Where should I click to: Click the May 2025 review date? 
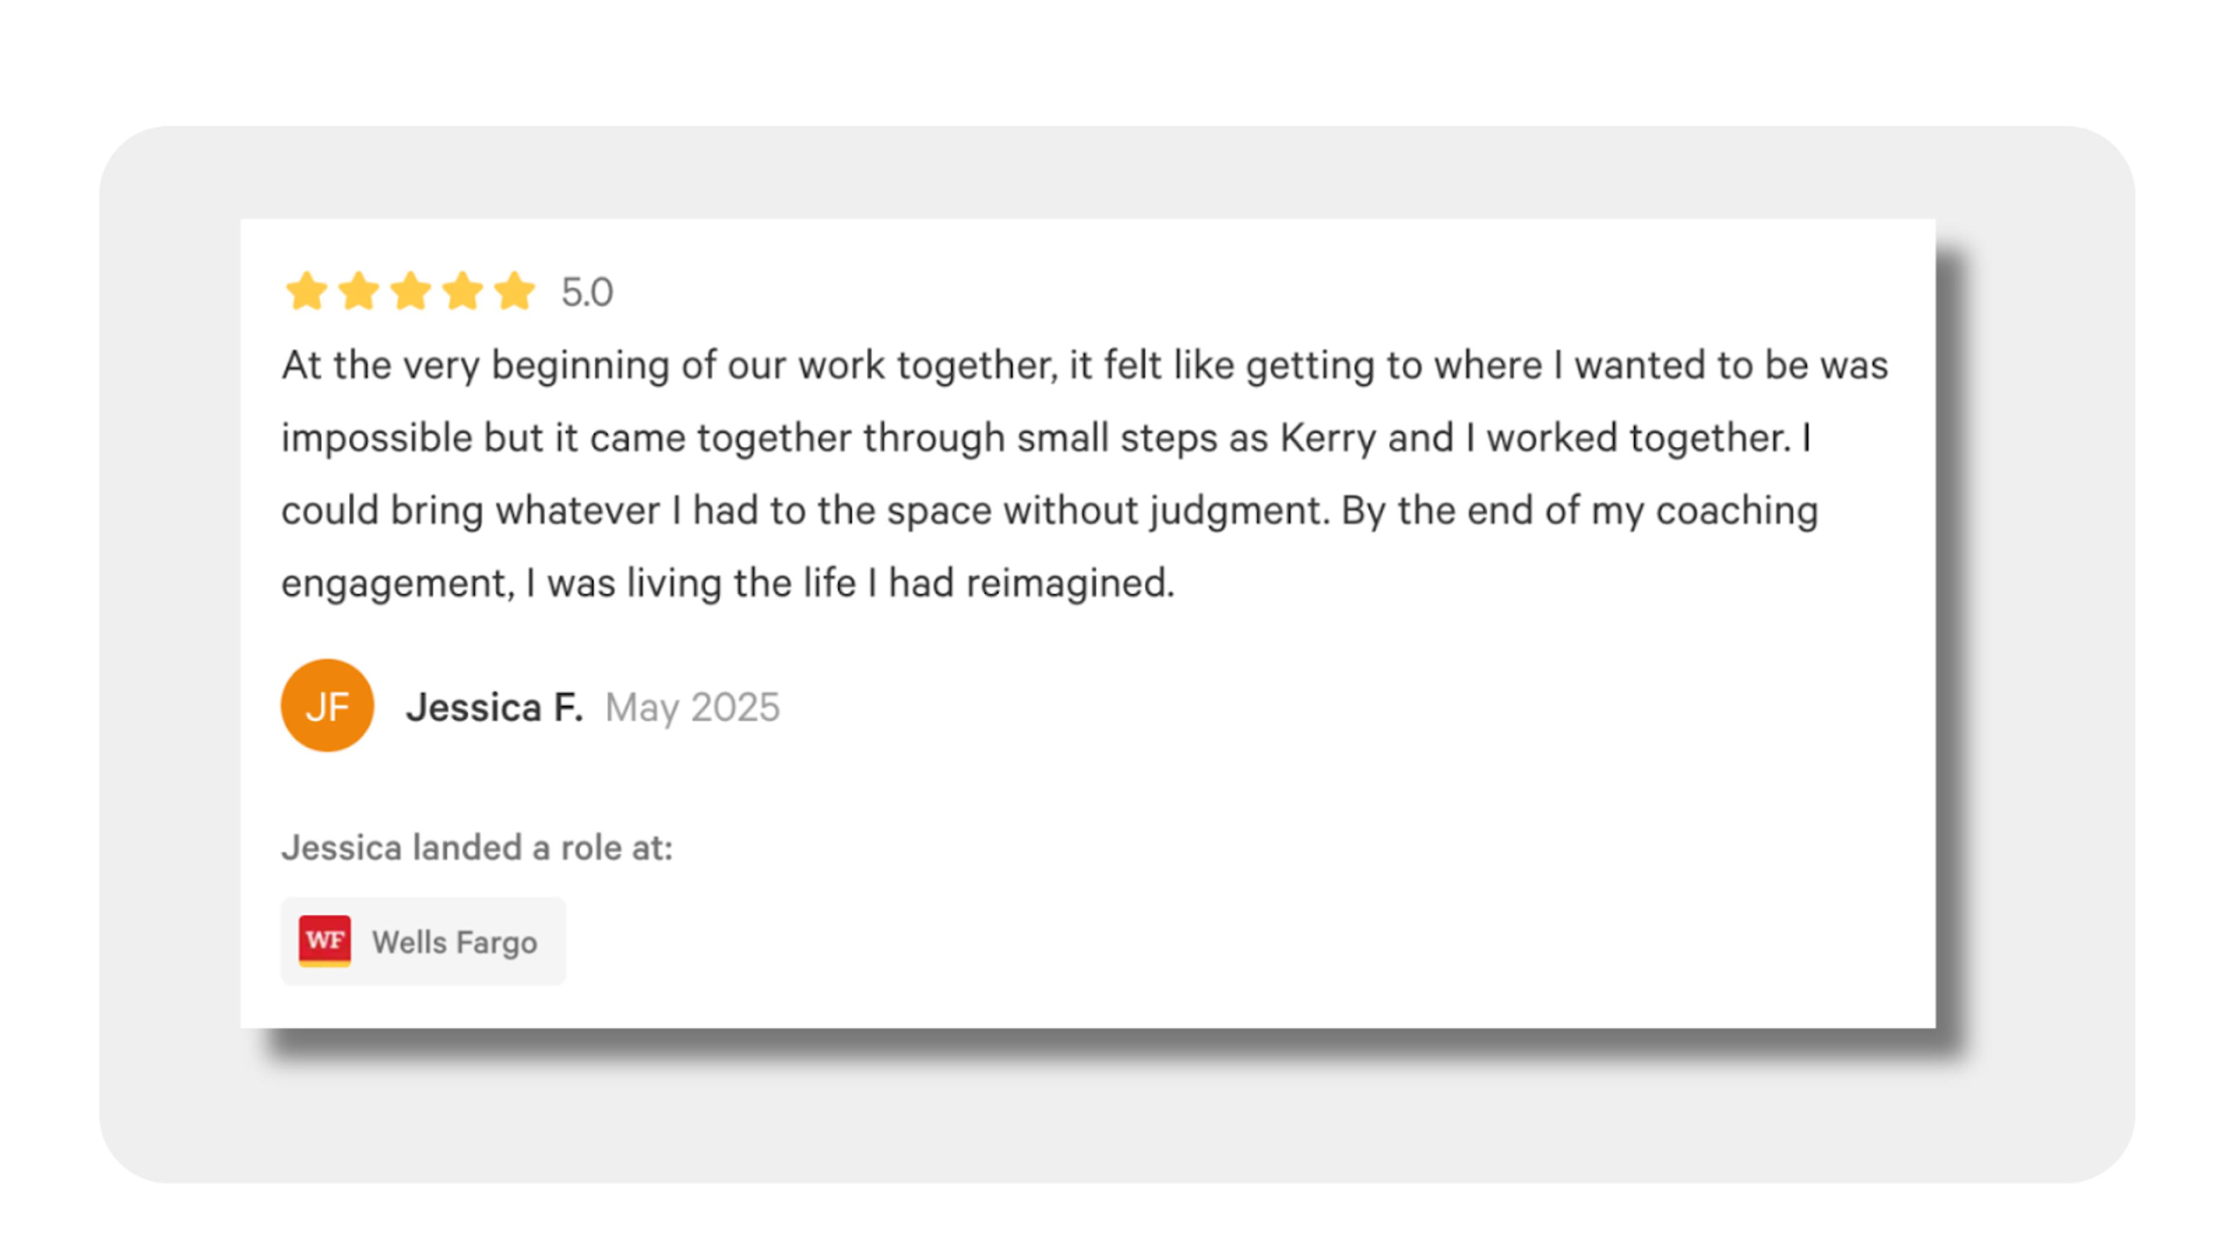coord(692,708)
